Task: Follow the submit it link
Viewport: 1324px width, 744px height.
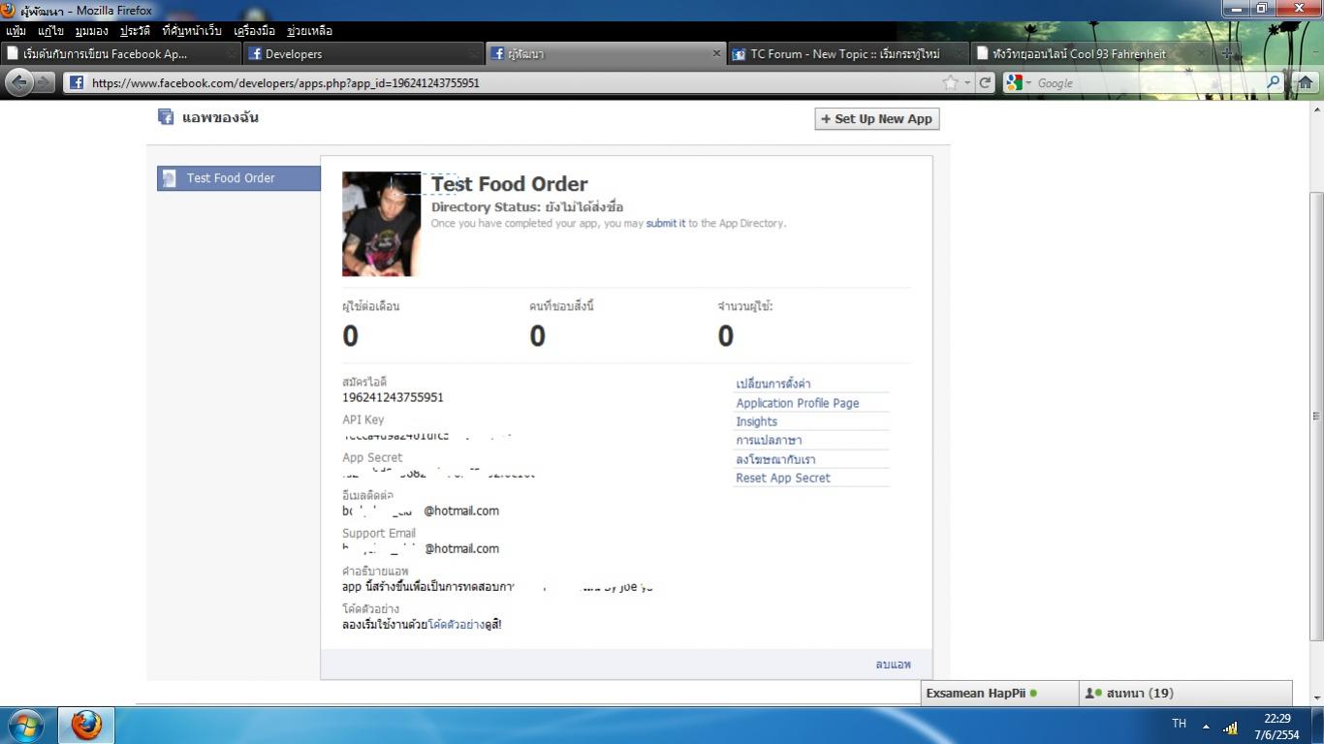Action: (x=666, y=223)
